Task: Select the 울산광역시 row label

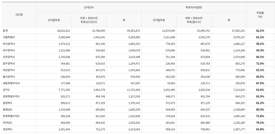Action: 9,77
